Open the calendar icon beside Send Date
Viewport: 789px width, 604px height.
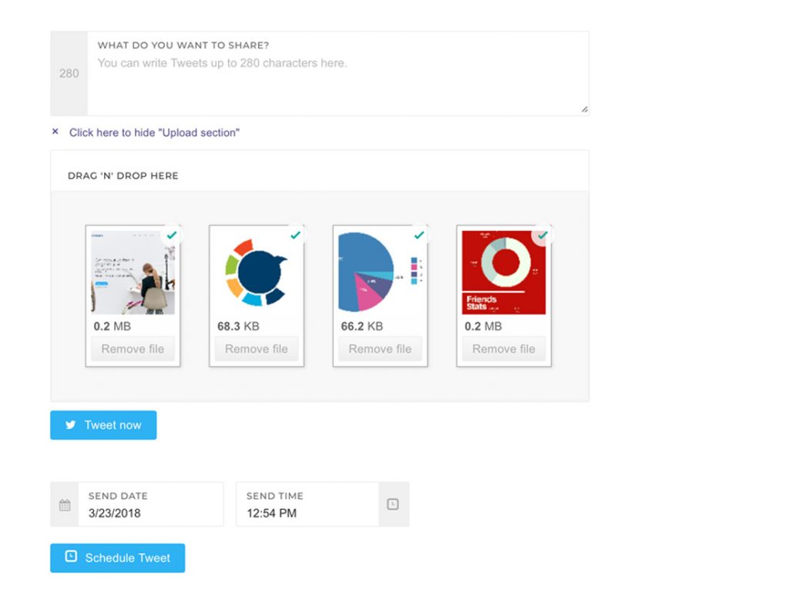pos(64,504)
